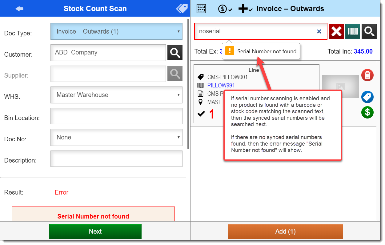Focus the empty Supplier field
The height and width of the screenshot is (245, 385).
click(x=108, y=74)
